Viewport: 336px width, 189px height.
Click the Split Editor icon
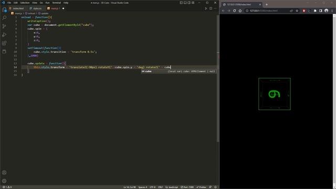(x=211, y=8)
